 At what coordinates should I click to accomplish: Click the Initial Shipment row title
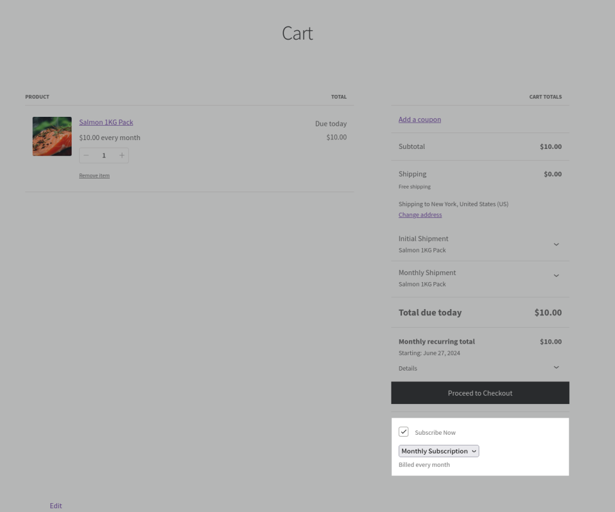click(x=423, y=239)
